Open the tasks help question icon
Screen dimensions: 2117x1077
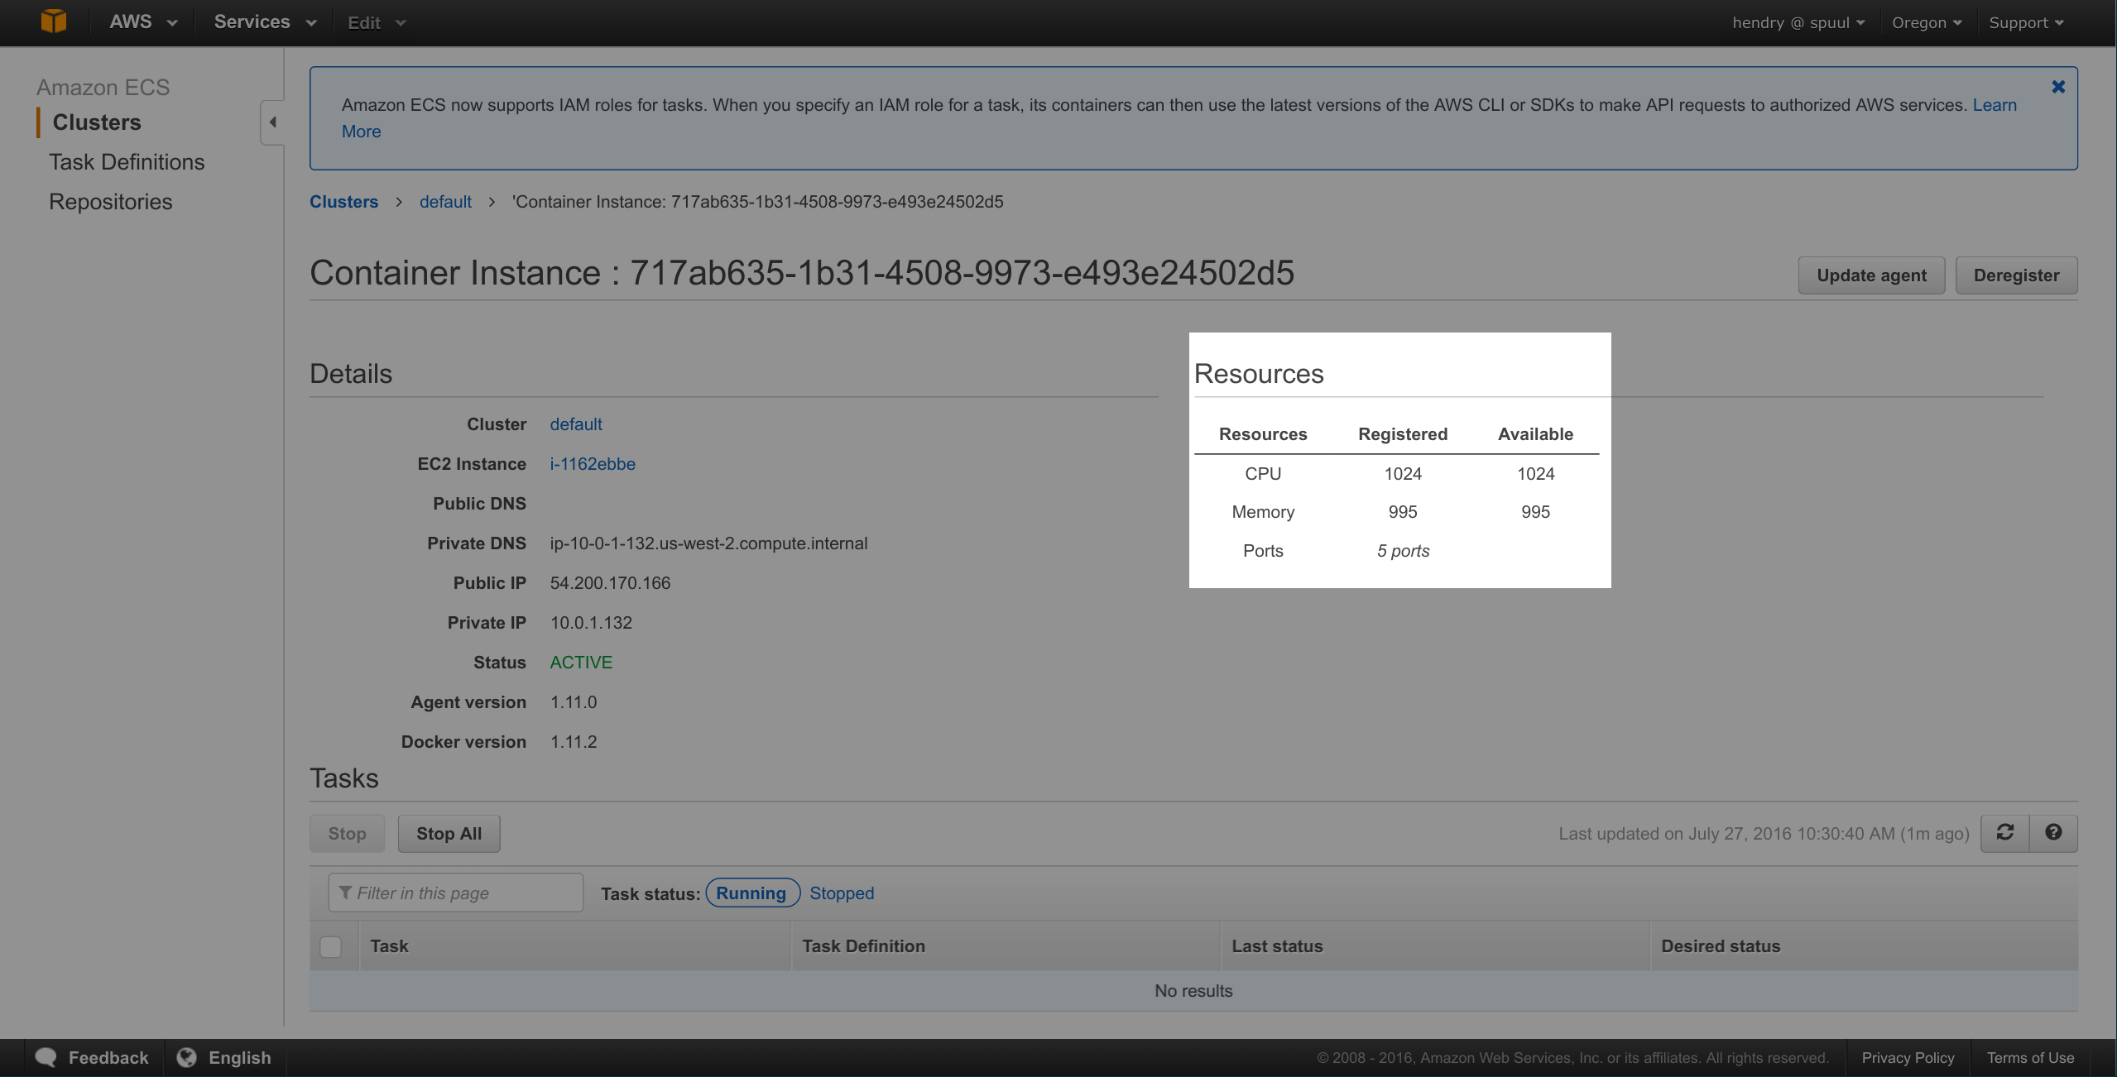2053,832
